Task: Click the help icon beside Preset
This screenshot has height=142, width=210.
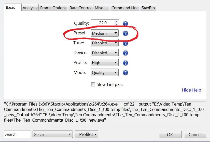Action: [x=125, y=33]
